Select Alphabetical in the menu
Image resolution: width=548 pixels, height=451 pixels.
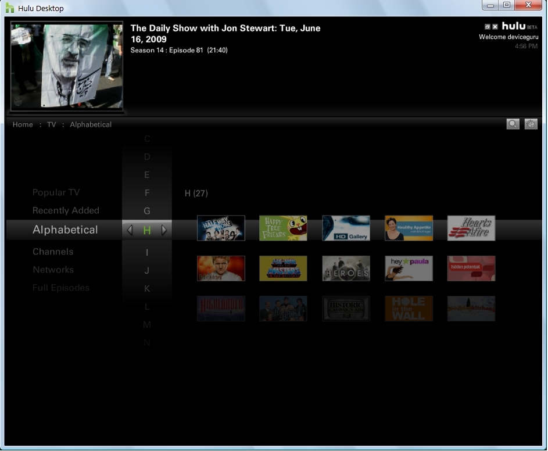(65, 230)
